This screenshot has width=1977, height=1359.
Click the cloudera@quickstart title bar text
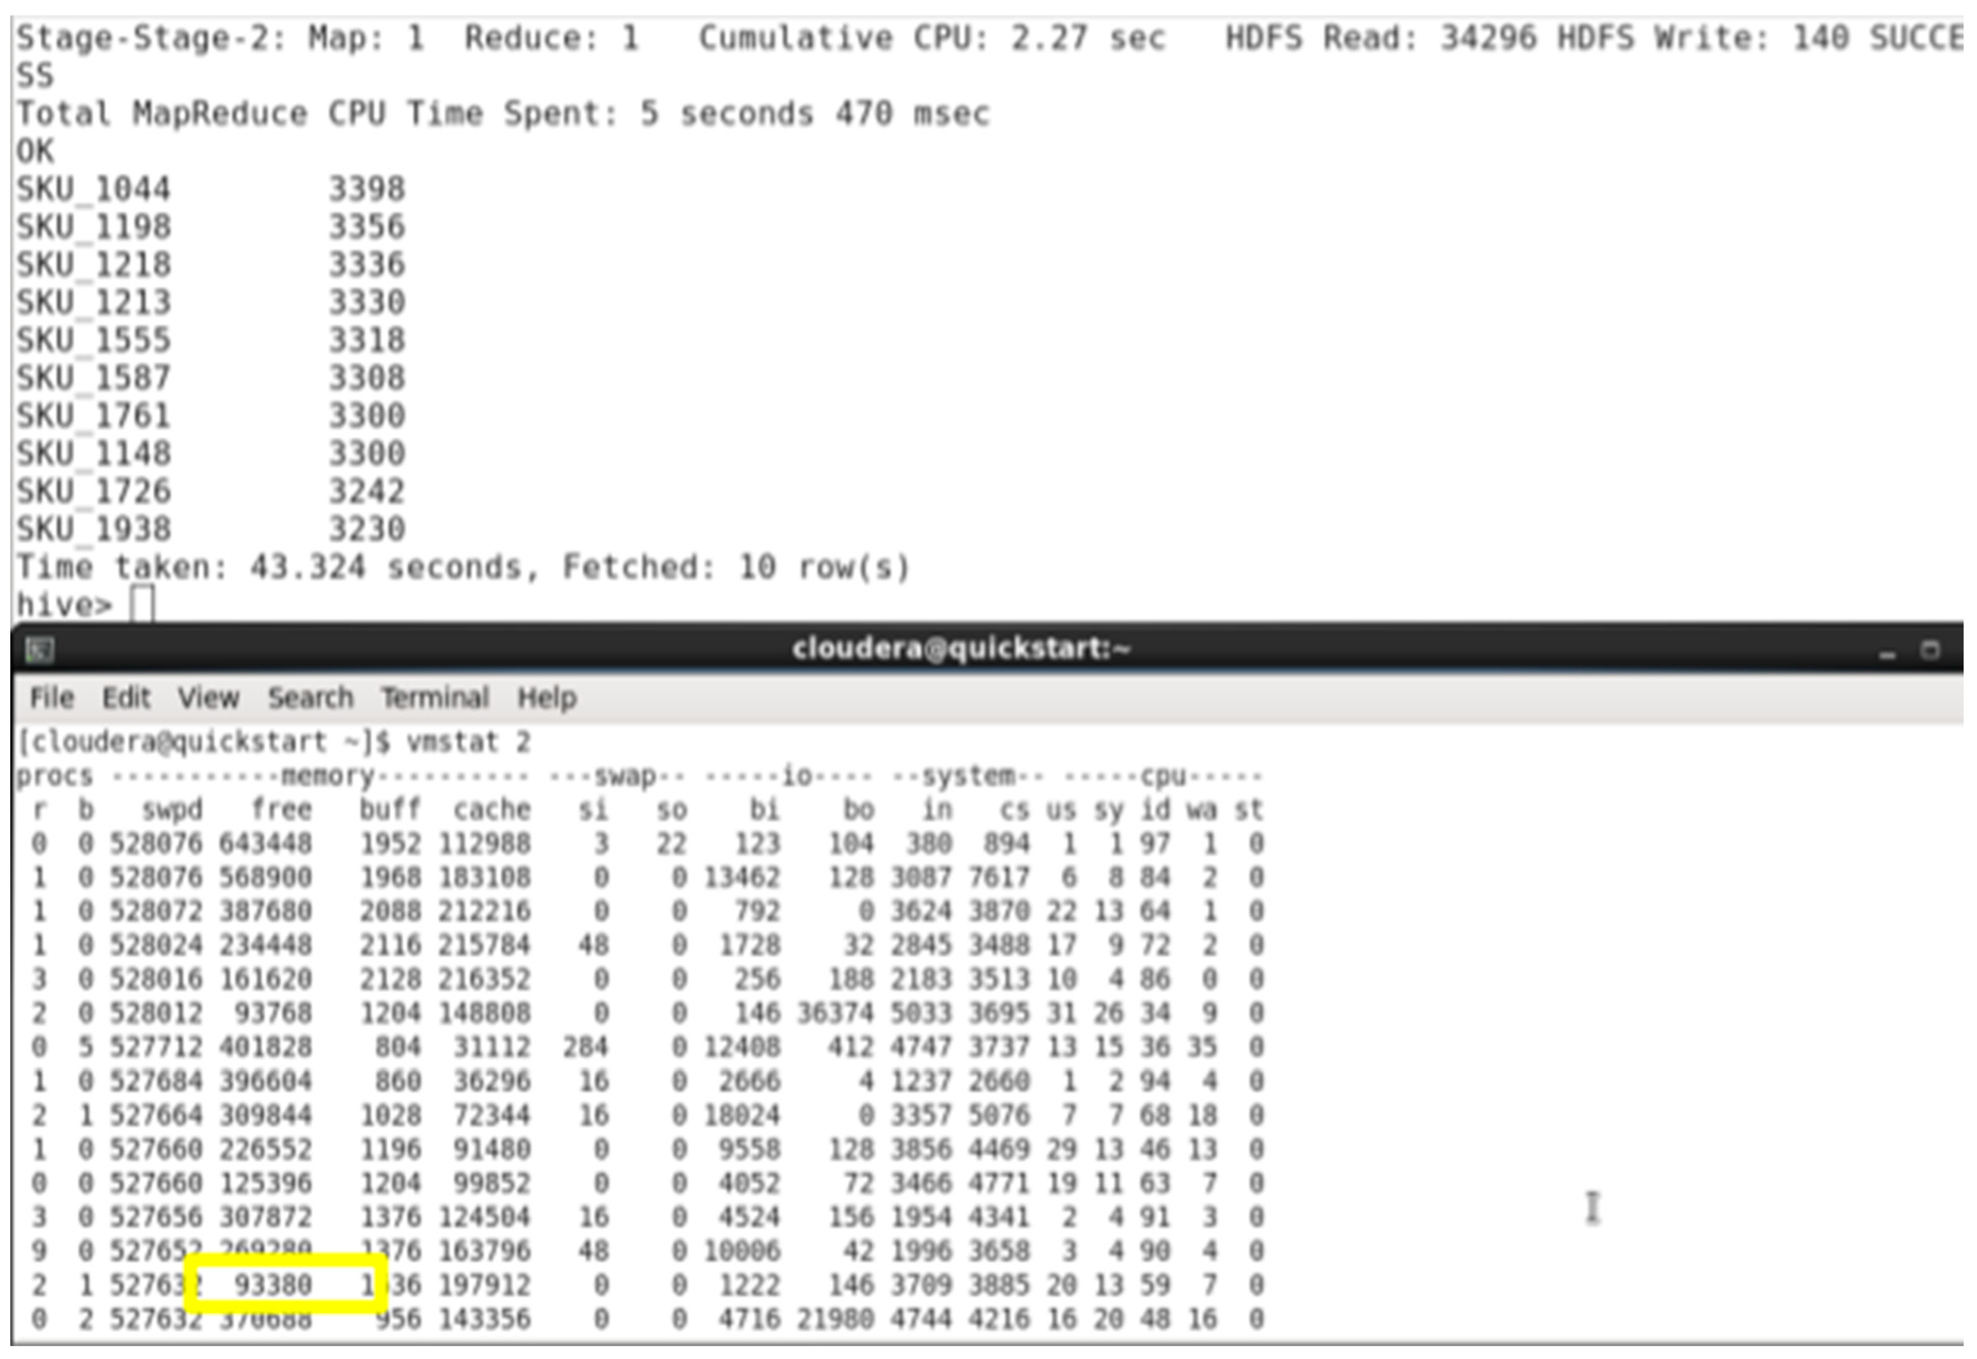click(x=960, y=649)
